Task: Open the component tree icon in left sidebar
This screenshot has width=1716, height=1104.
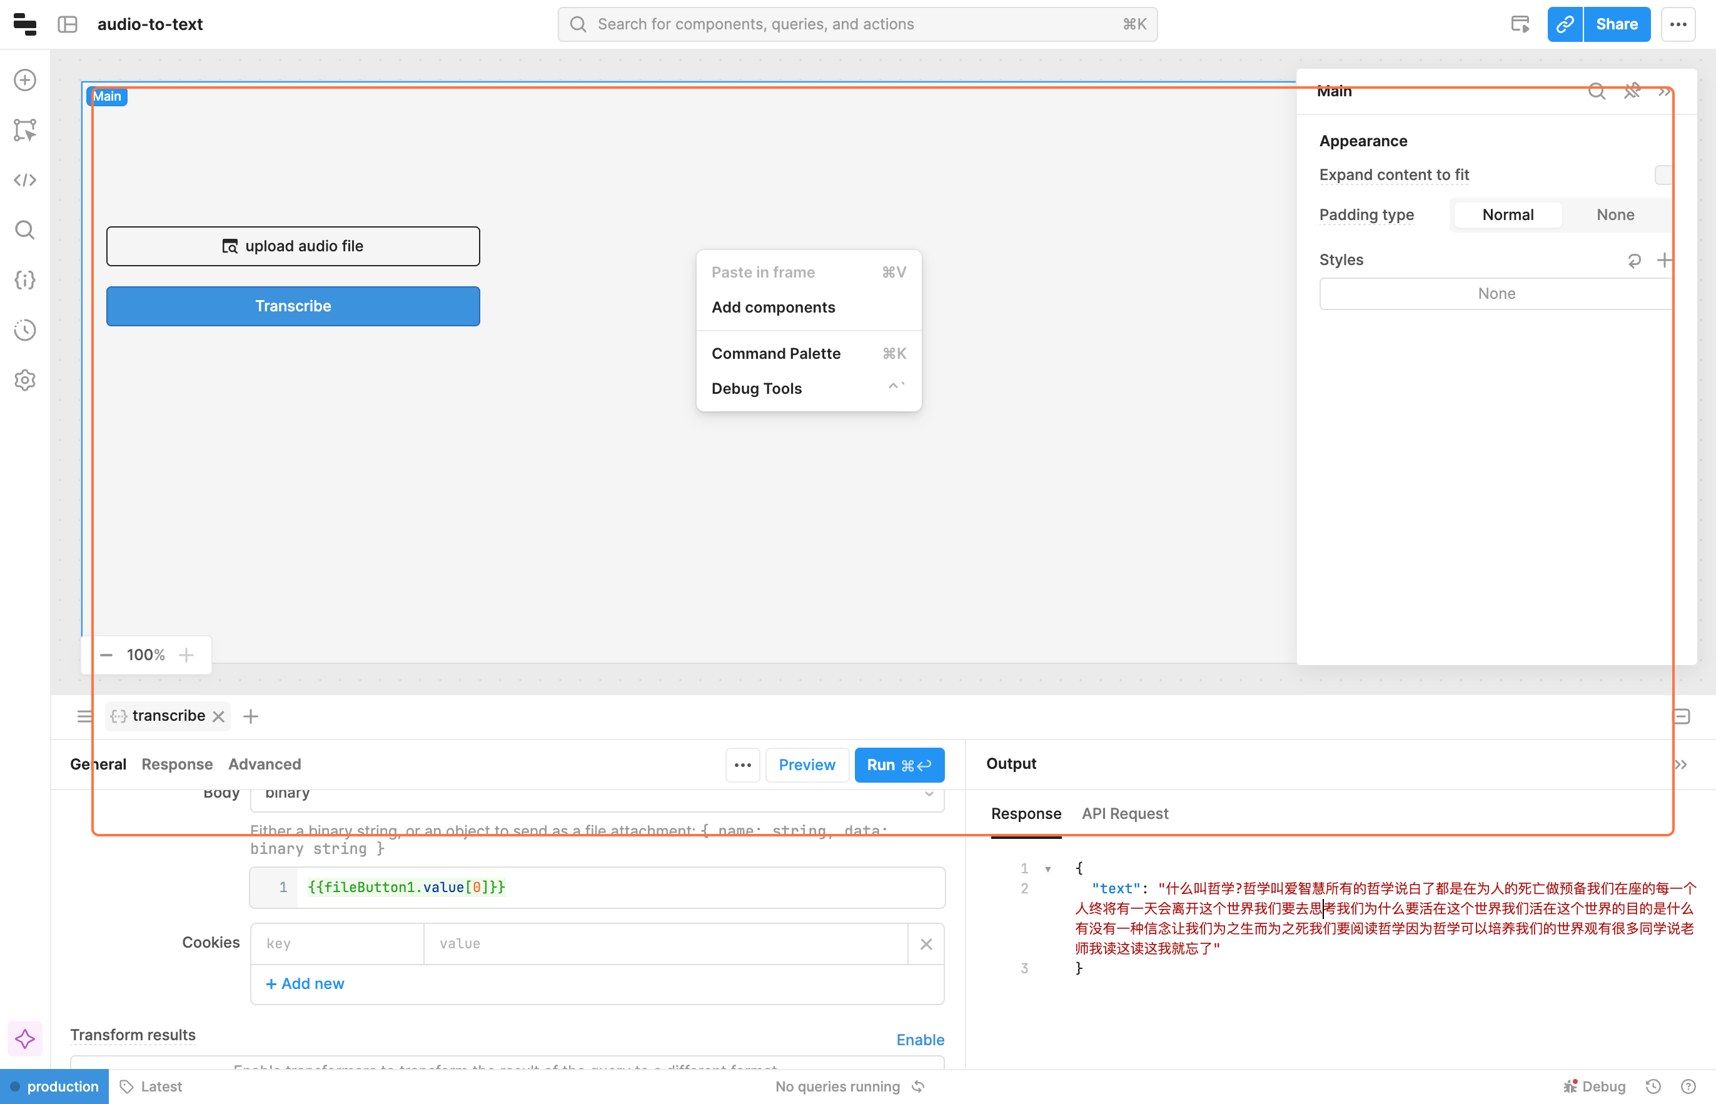Action: coord(24,130)
